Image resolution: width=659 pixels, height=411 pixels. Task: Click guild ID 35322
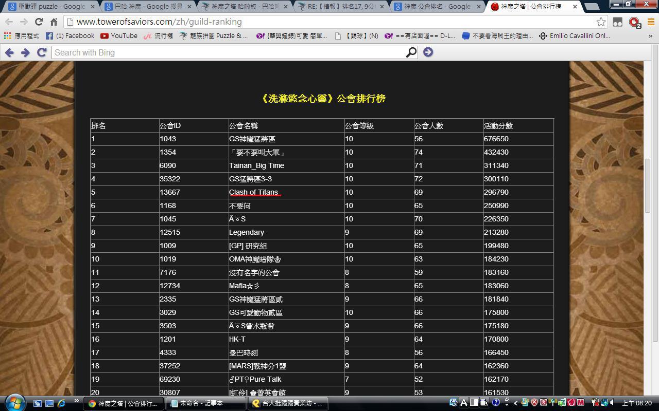(170, 179)
